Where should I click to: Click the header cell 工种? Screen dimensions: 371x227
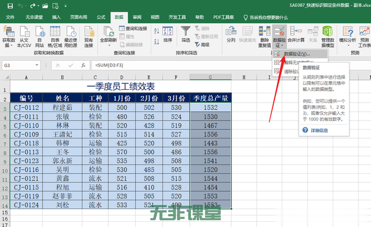(x=95, y=98)
